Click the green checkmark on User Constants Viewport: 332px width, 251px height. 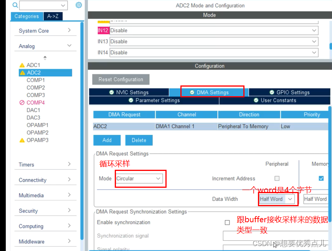(256, 100)
